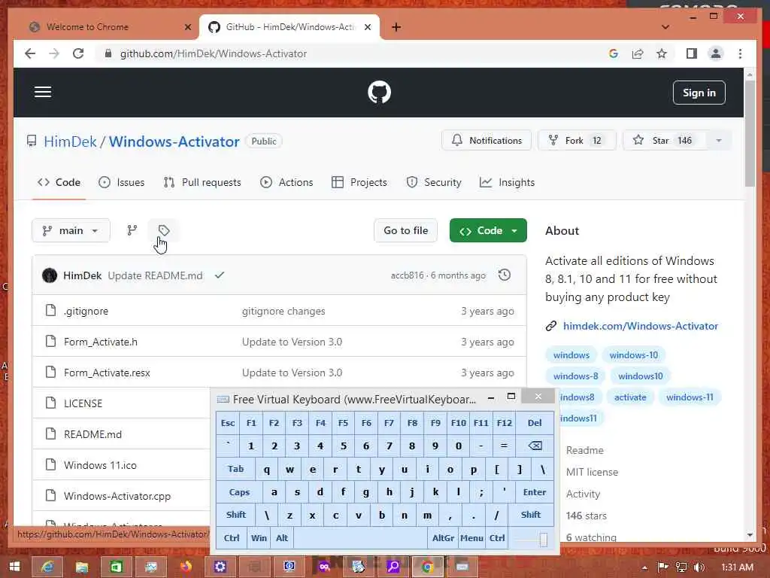Open the README.md file

(92, 434)
